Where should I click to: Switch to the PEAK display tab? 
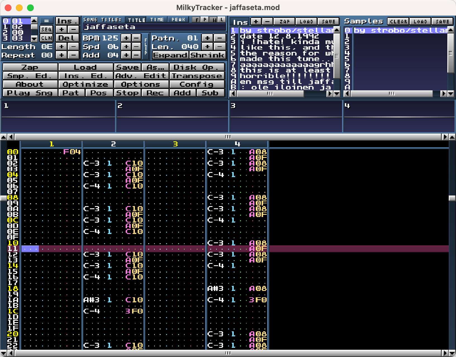point(178,20)
